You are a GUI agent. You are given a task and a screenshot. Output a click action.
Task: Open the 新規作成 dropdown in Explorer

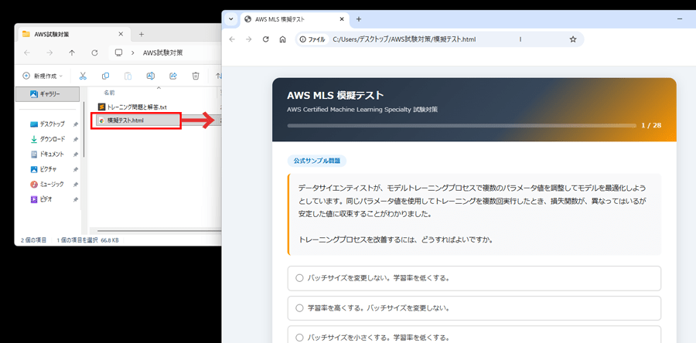(43, 75)
